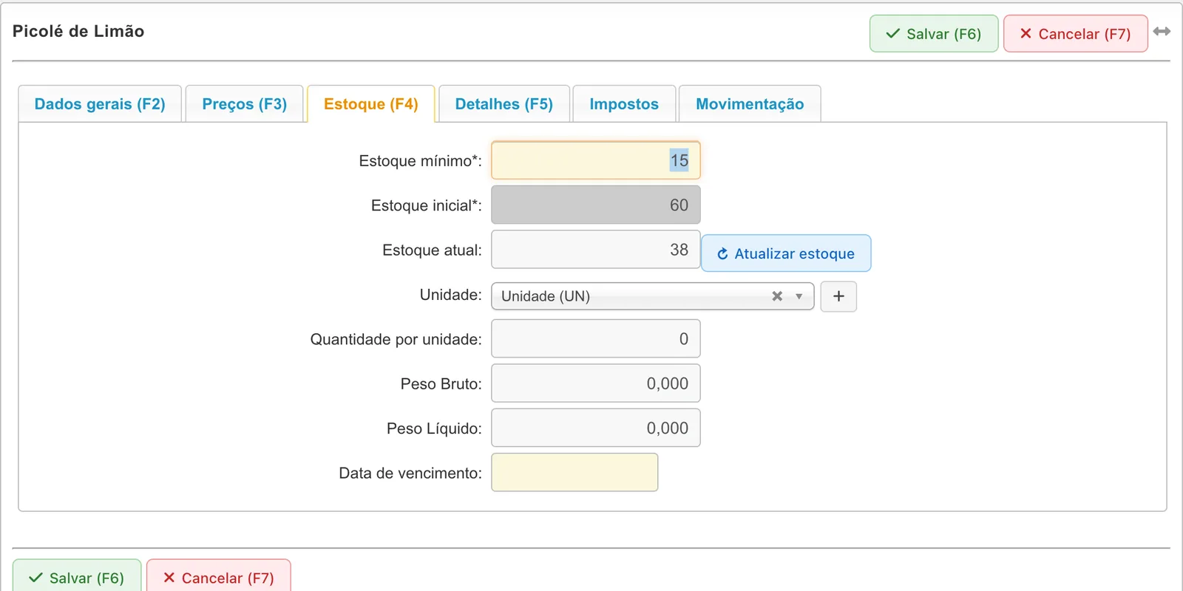Click the top Cancelar (F7) button

[x=1076, y=34]
